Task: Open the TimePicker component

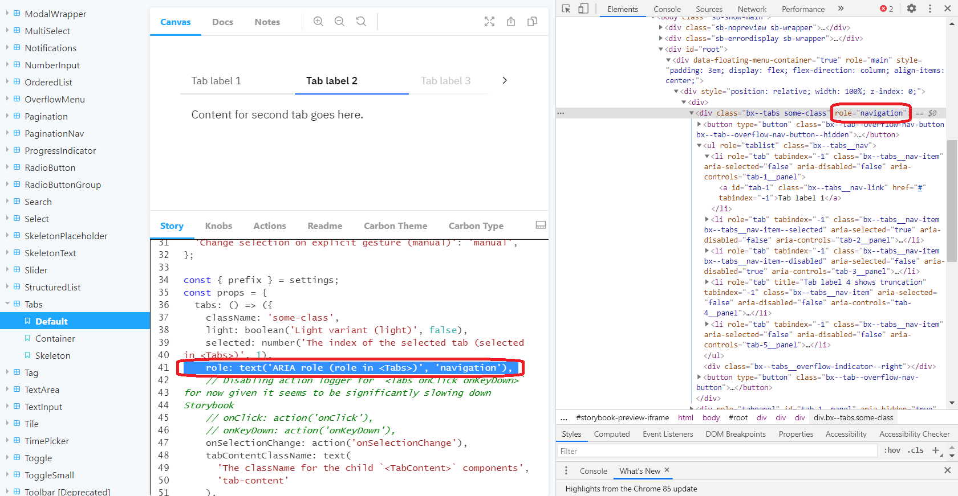Action: click(x=47, y=441)
